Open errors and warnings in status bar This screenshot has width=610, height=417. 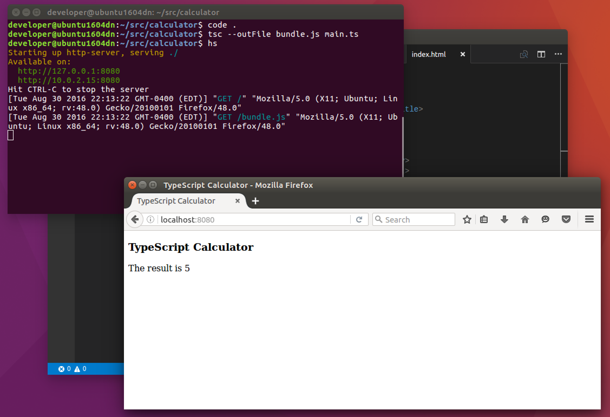pos(72,369)
